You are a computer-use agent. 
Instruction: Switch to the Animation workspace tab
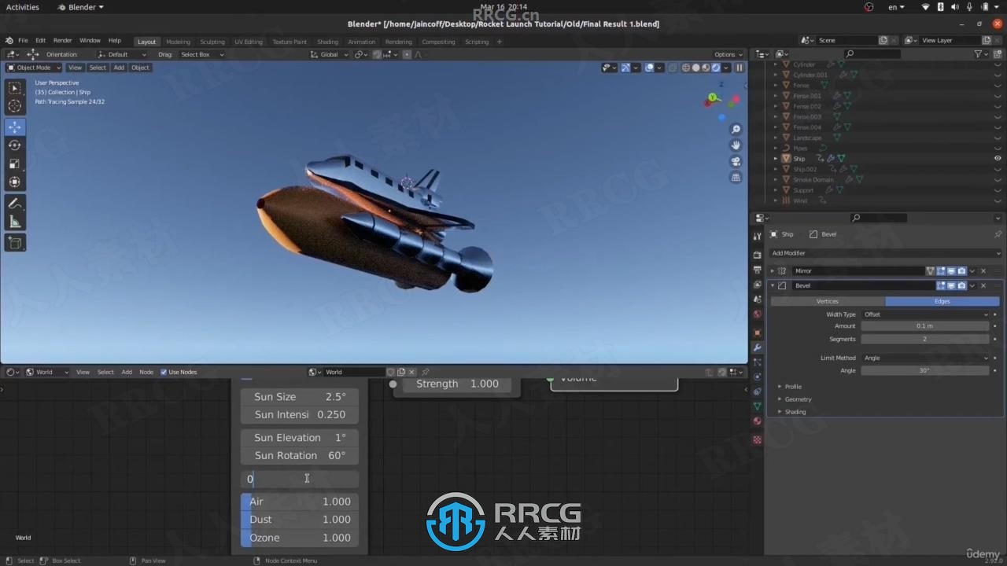coord(362,42)
